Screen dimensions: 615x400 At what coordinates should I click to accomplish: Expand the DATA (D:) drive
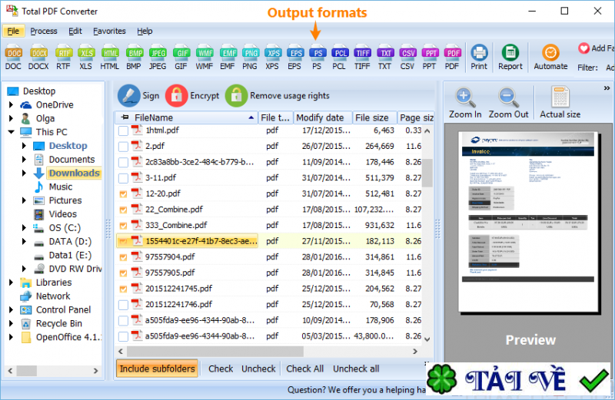[24, 241]
